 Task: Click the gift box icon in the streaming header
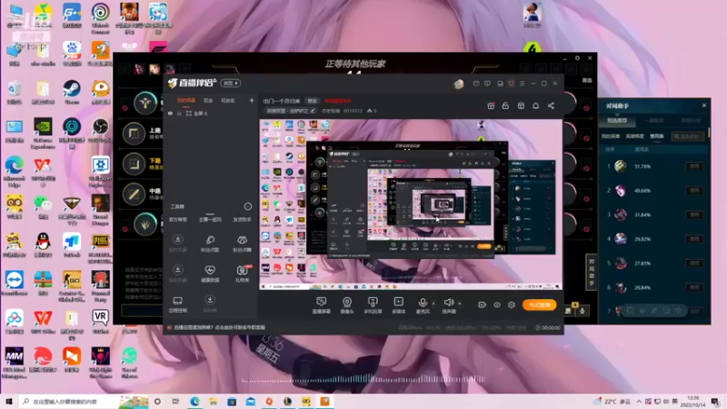(491, 105)
